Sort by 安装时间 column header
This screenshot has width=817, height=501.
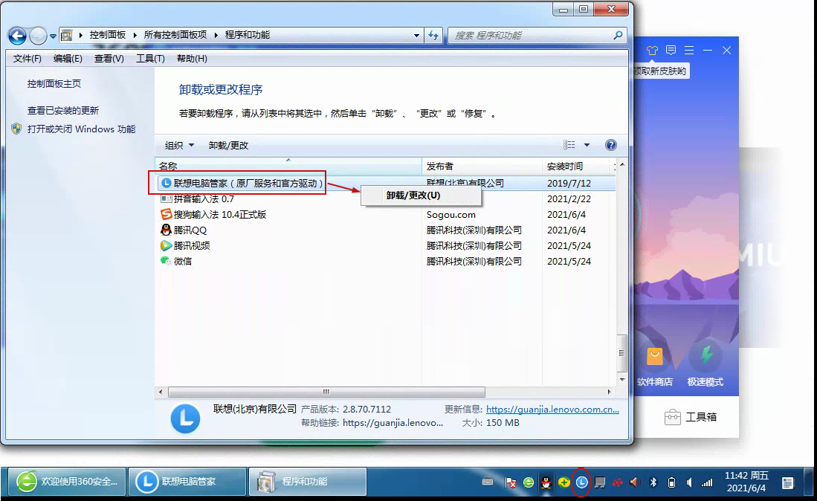[x=575, y=166]
